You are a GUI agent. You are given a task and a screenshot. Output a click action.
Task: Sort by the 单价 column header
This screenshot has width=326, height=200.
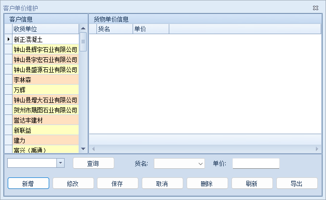pyautogui.click(x=150, y=29)
